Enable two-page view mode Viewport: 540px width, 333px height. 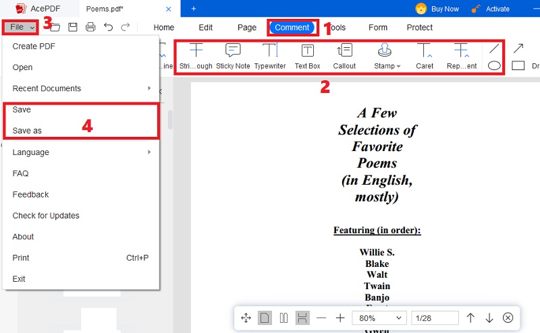(x=283, y=318)
